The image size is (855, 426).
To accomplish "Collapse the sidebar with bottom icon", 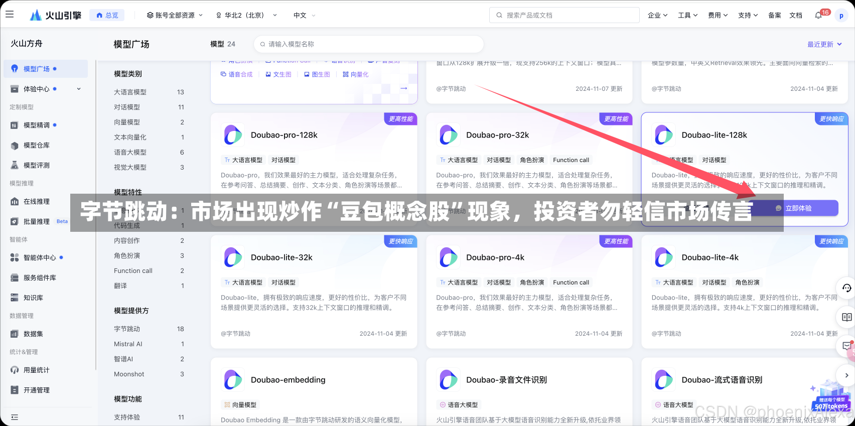I will pos(15,417).
